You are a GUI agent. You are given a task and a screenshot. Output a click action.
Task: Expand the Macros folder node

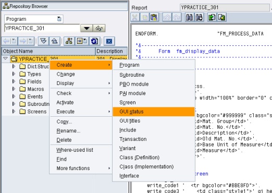pos(14,89)
